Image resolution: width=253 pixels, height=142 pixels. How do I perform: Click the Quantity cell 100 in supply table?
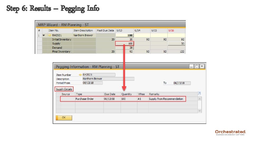[129, 99]
